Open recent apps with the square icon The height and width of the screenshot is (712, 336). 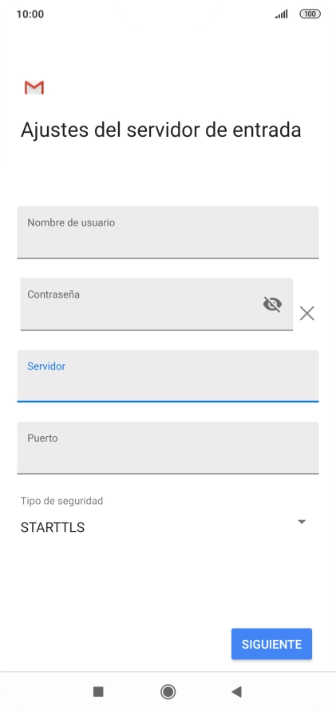(x=98, y=691)
